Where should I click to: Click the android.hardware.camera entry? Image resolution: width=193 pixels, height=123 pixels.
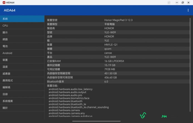[64, 110]
